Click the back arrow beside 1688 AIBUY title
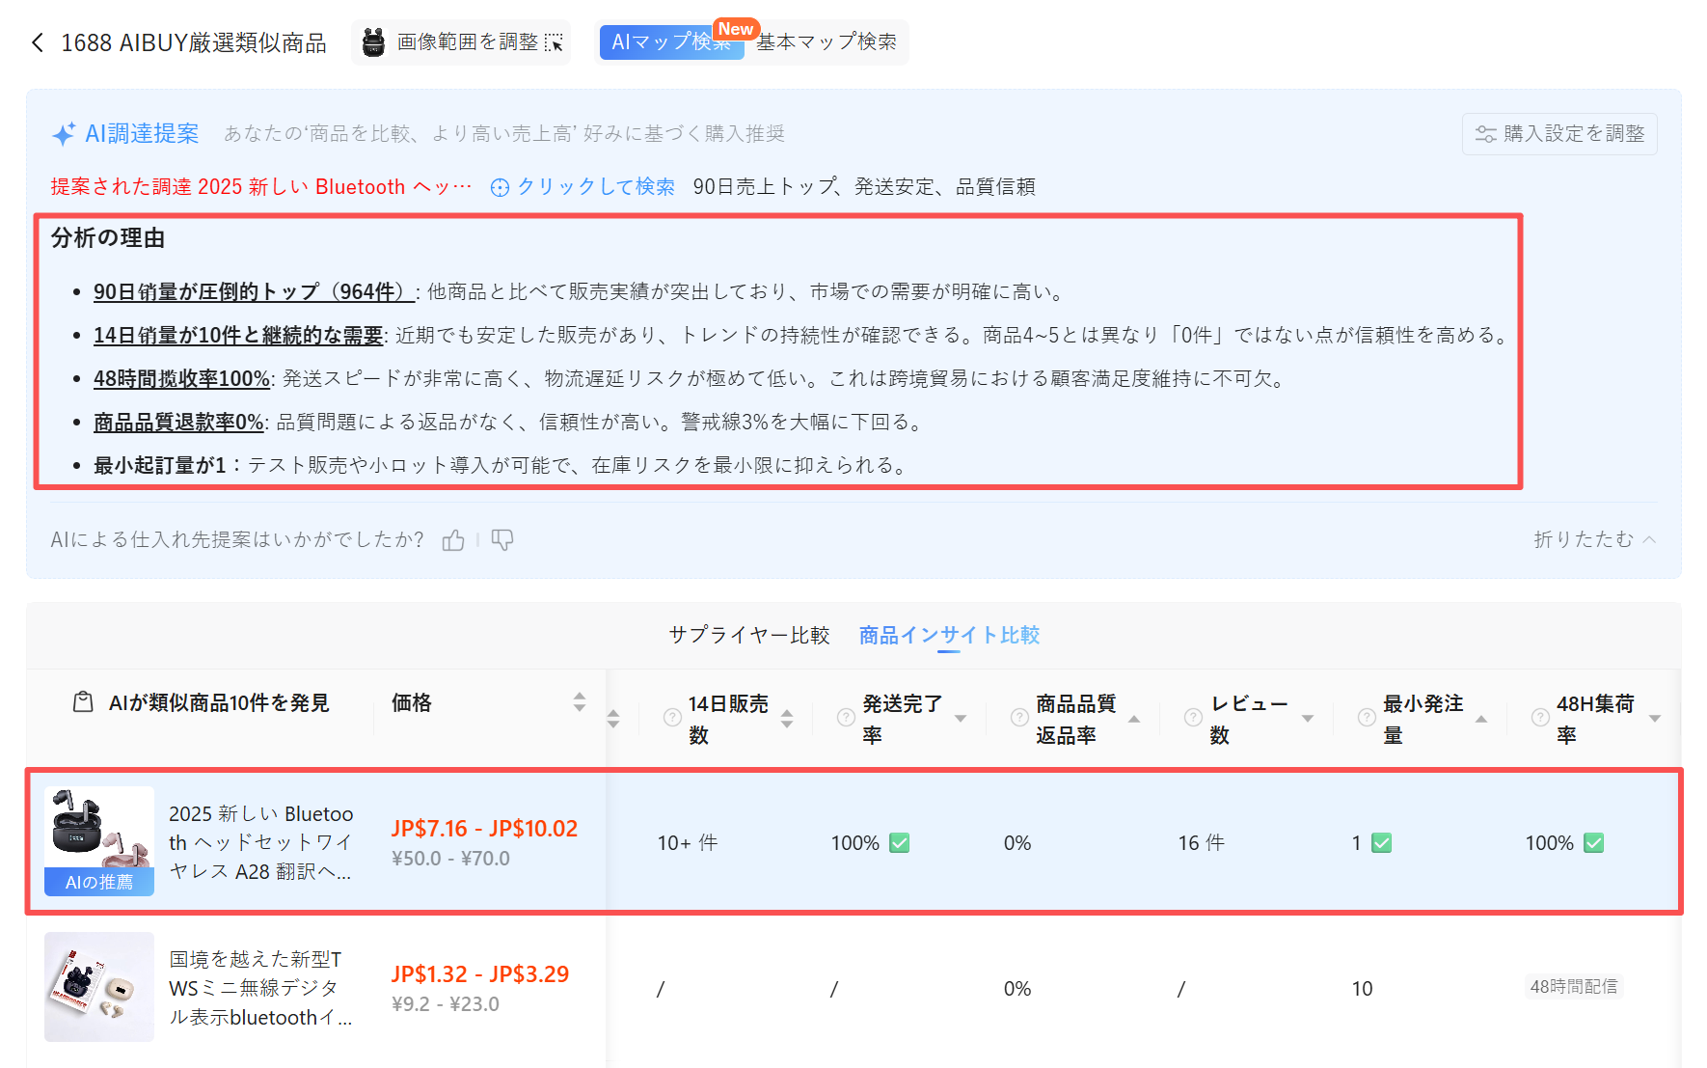 (38, 42)
